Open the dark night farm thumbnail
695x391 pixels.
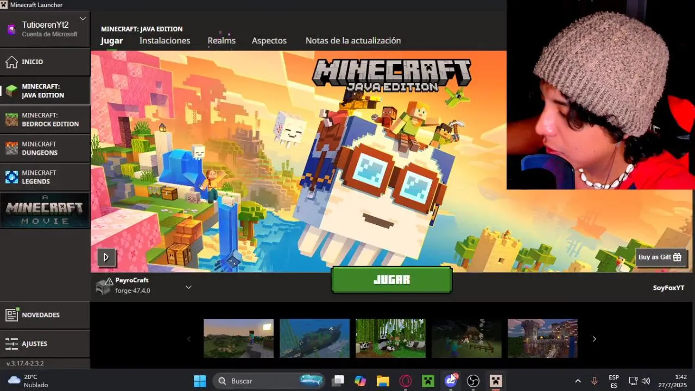pos(466,338)
